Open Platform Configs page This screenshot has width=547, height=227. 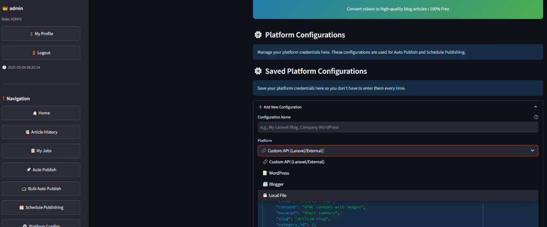[x=41, y=224]
